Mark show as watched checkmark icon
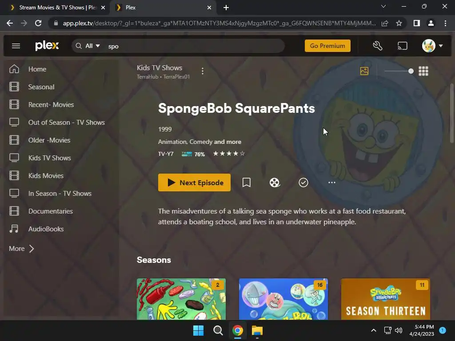The width and height of the screenshot is (455, 341). (303, 182)
